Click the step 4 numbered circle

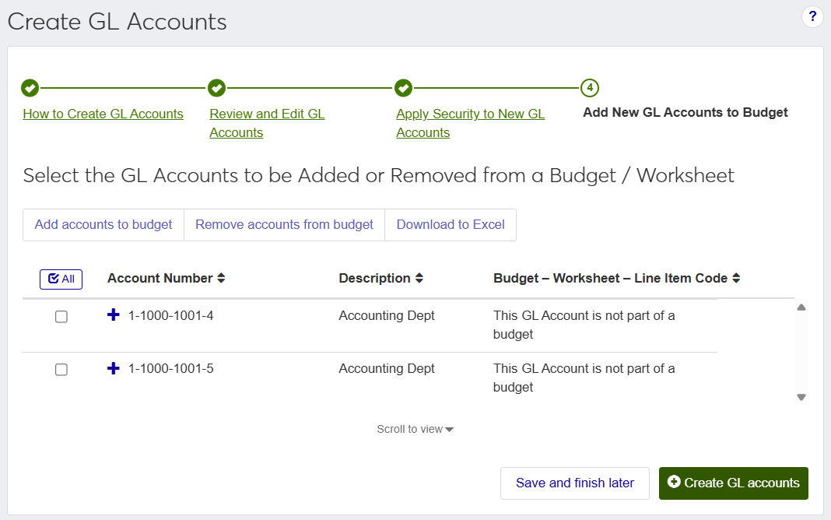[x=590, y=88]
